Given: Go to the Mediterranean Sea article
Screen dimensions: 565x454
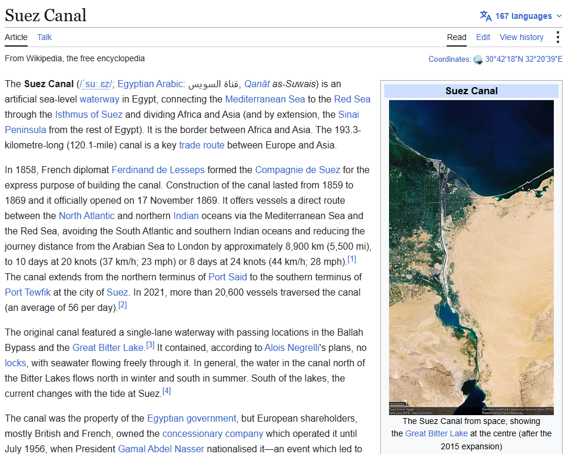Looking at the screenshot, I should pyautogui.click(x=265, y=99).
